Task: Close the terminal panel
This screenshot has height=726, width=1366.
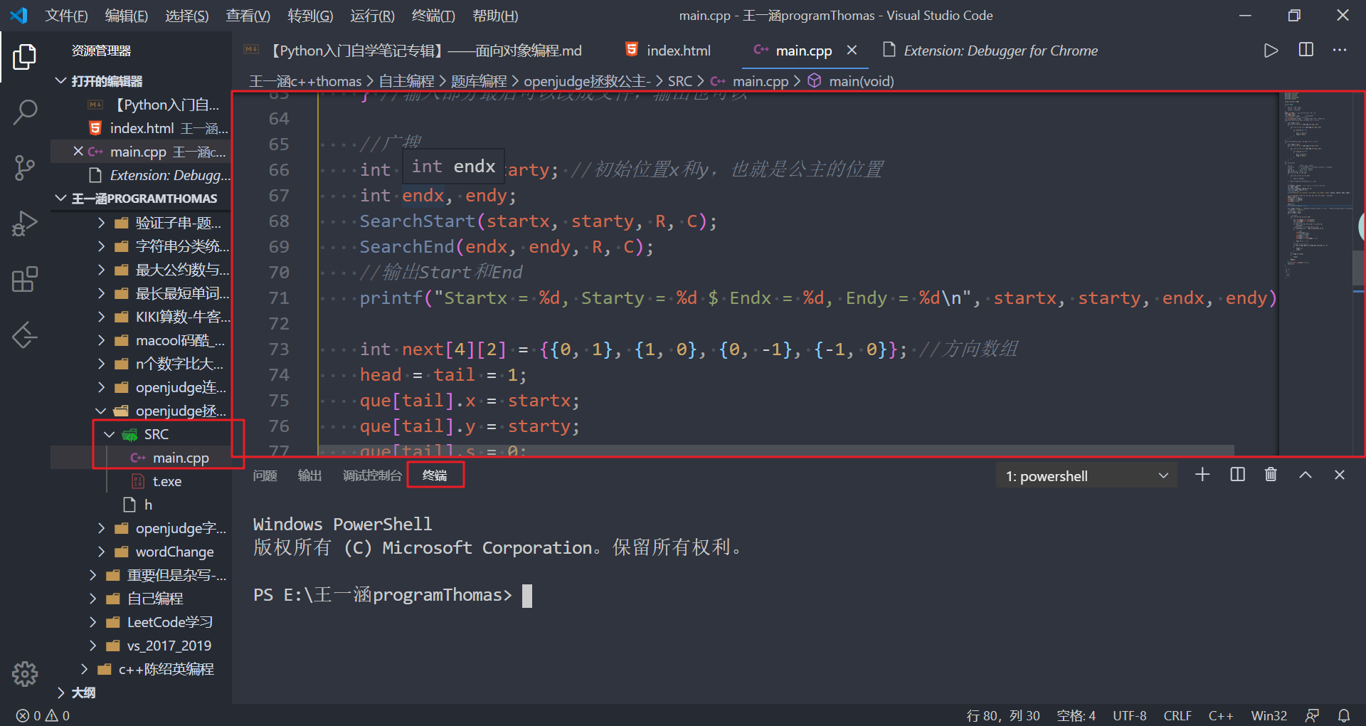Action: pos(1340,475)
